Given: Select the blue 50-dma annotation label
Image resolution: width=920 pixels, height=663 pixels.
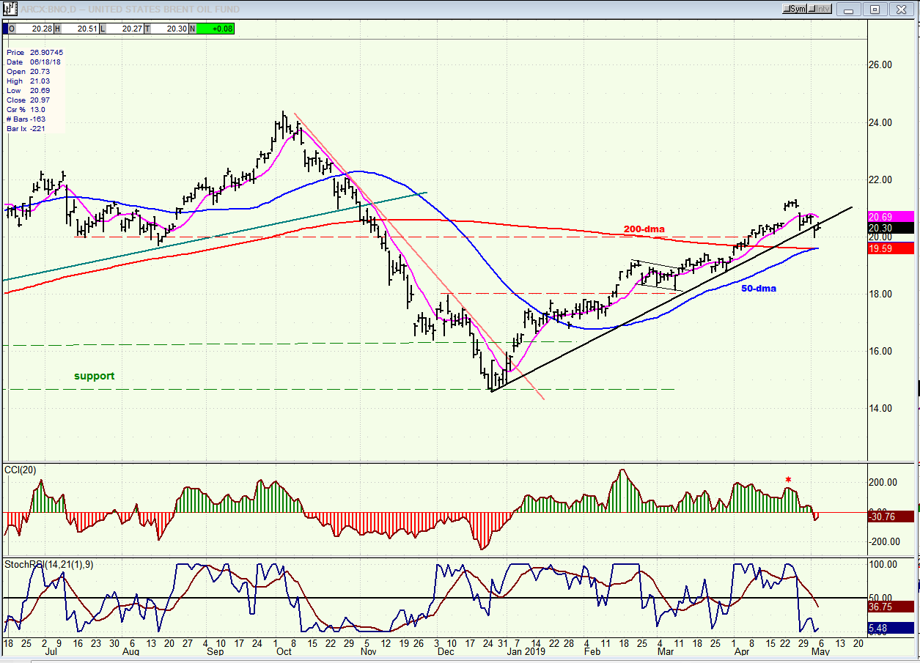Looking at the screenshot, I should click(x=758, y=289).
